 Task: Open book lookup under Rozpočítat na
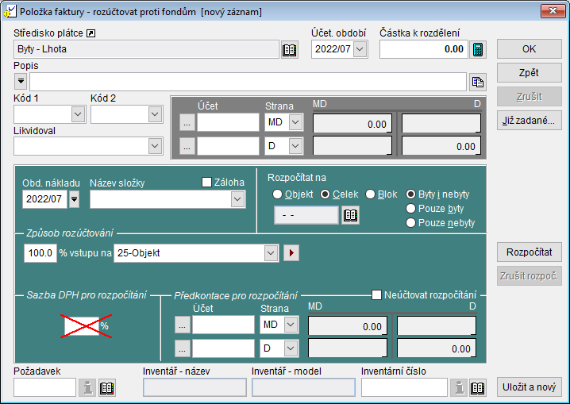(349, 215)
